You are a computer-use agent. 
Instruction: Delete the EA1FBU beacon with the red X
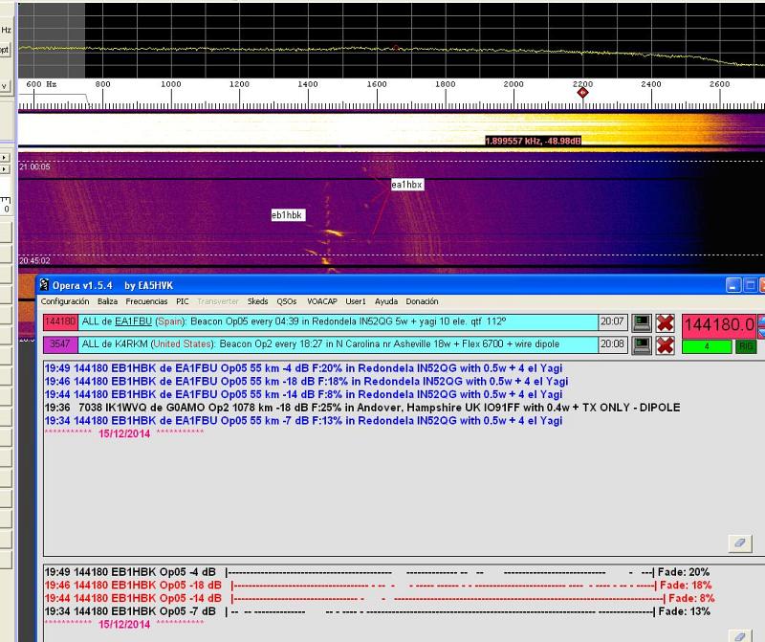click(x=665, y=323)
